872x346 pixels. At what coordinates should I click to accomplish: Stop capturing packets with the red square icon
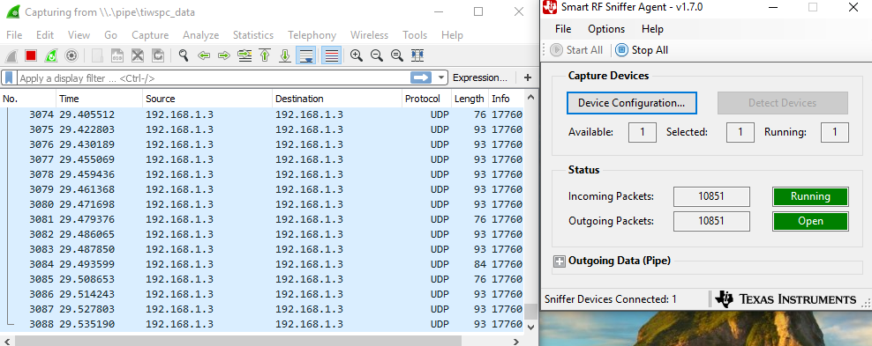31,55
